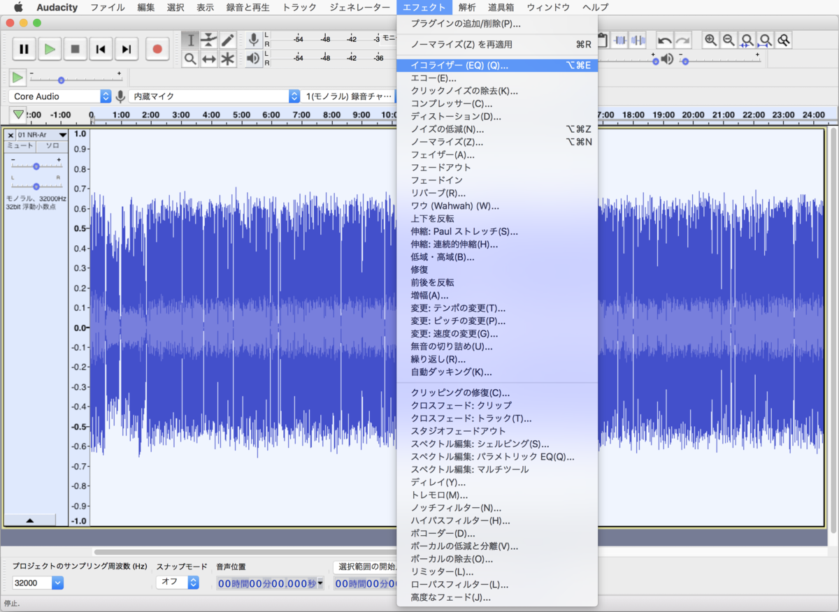Click the Stop transport button
The image size is (839, 612).
(x=76, y=49)
